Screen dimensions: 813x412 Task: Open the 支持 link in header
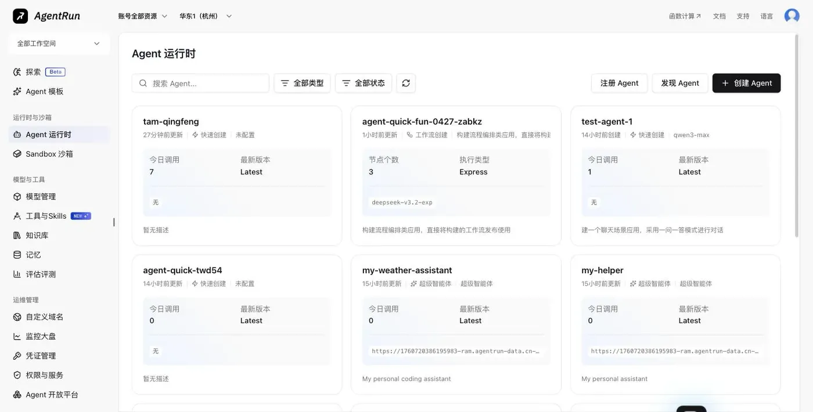tap(743, 16)
